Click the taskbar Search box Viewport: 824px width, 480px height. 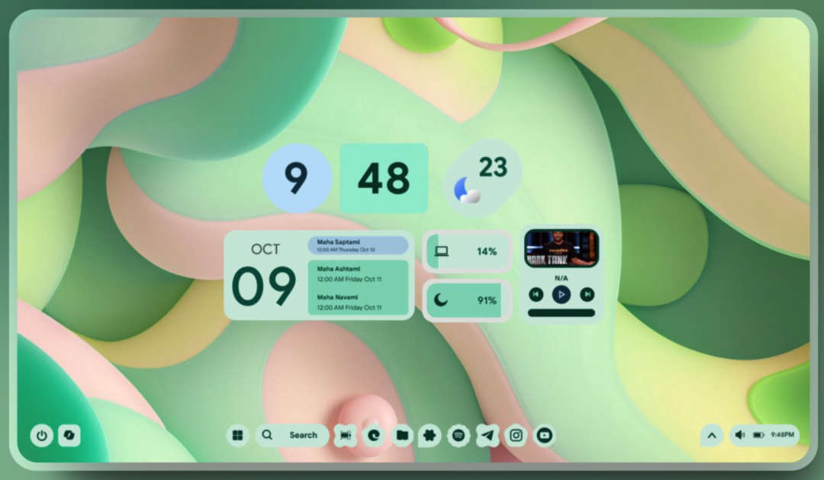click(x=293, y=435)
